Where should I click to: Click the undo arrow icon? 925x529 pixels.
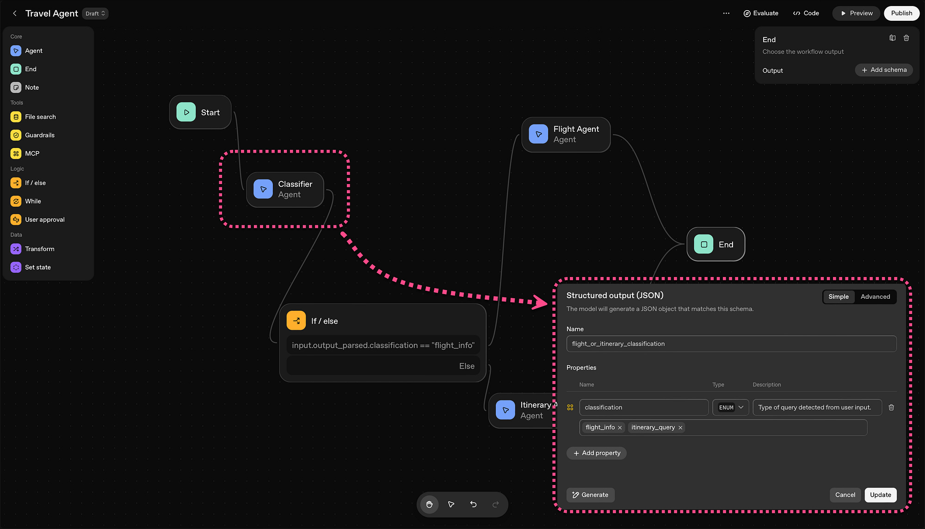pyautogui.click(x=473, y=504)
